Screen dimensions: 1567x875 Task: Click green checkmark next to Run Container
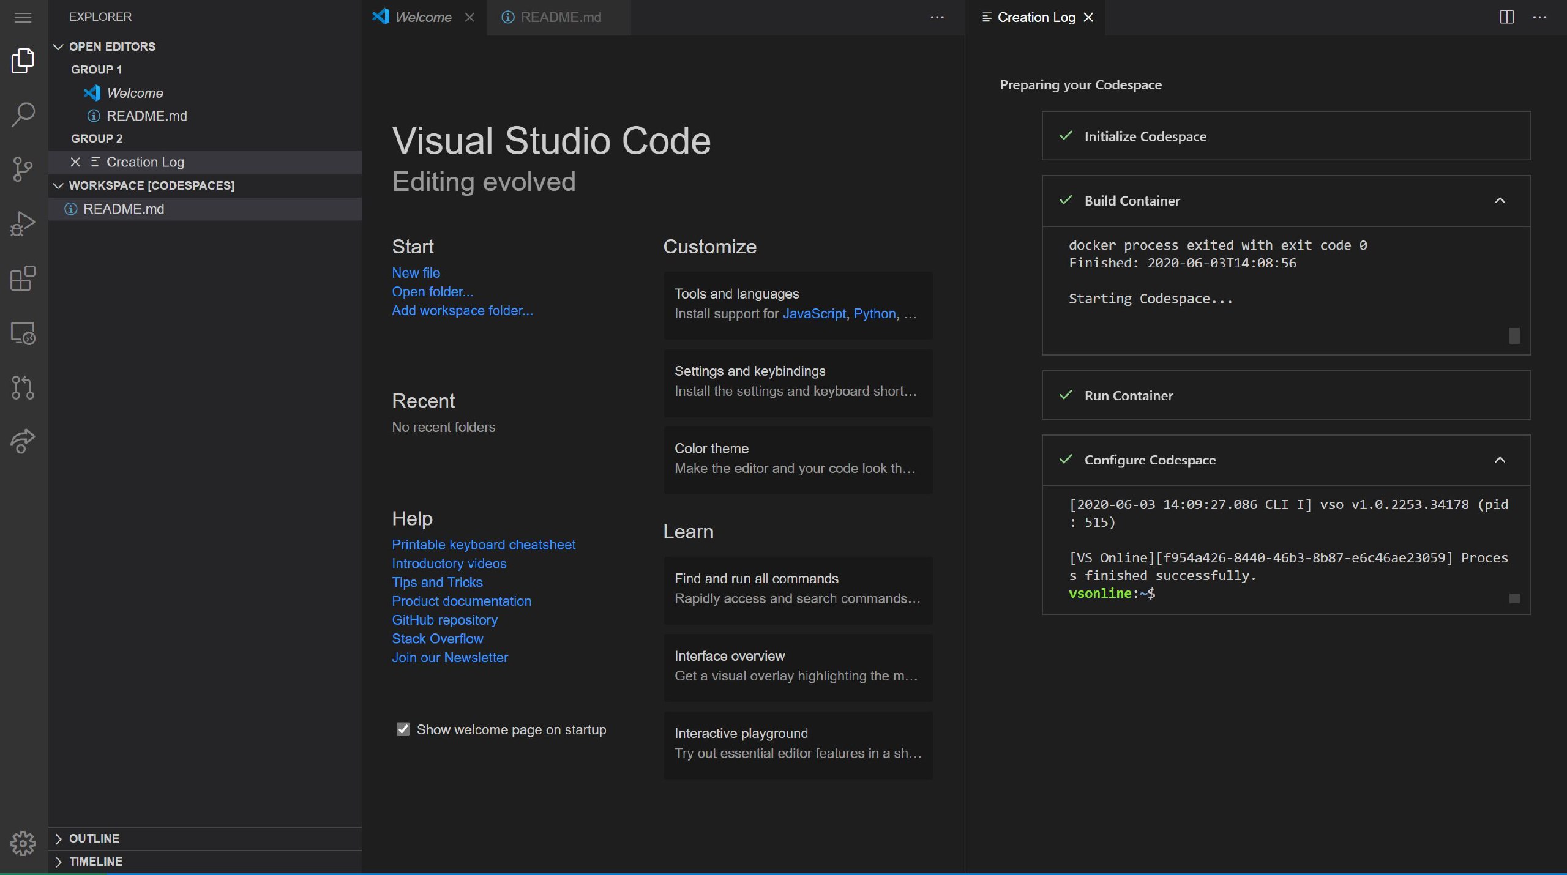tap(1066, 395)
